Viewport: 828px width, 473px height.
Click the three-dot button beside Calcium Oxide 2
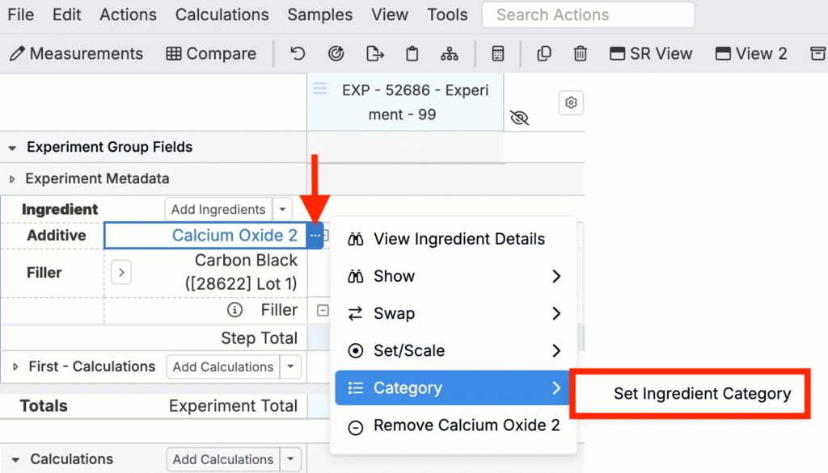click(315, 235)
